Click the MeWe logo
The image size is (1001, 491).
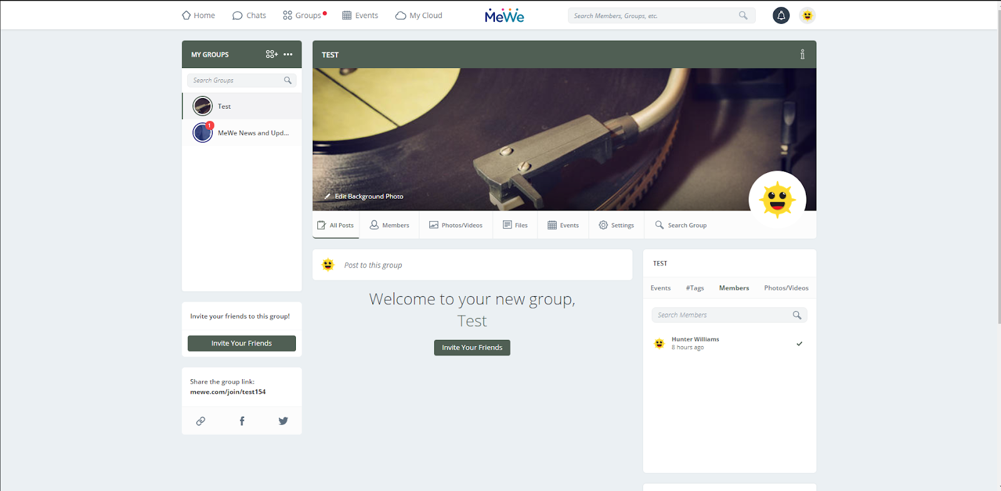(x=504, y=16)
